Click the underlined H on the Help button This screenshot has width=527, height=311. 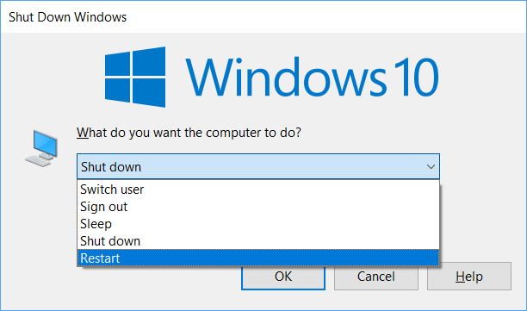(460, 277)
